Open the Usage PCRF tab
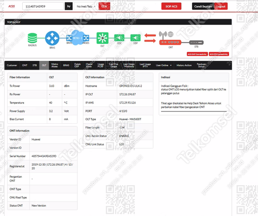Image resolution: width=258 pixels, height=216 pixels. (x=101, y=65)
